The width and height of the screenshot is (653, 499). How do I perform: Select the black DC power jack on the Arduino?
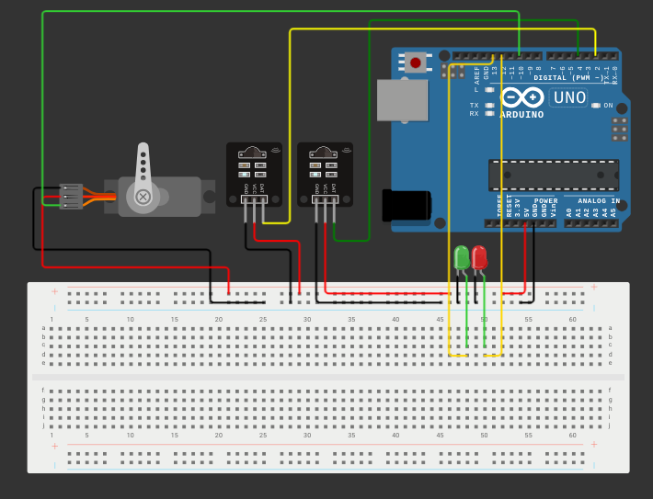pos(407,205)
